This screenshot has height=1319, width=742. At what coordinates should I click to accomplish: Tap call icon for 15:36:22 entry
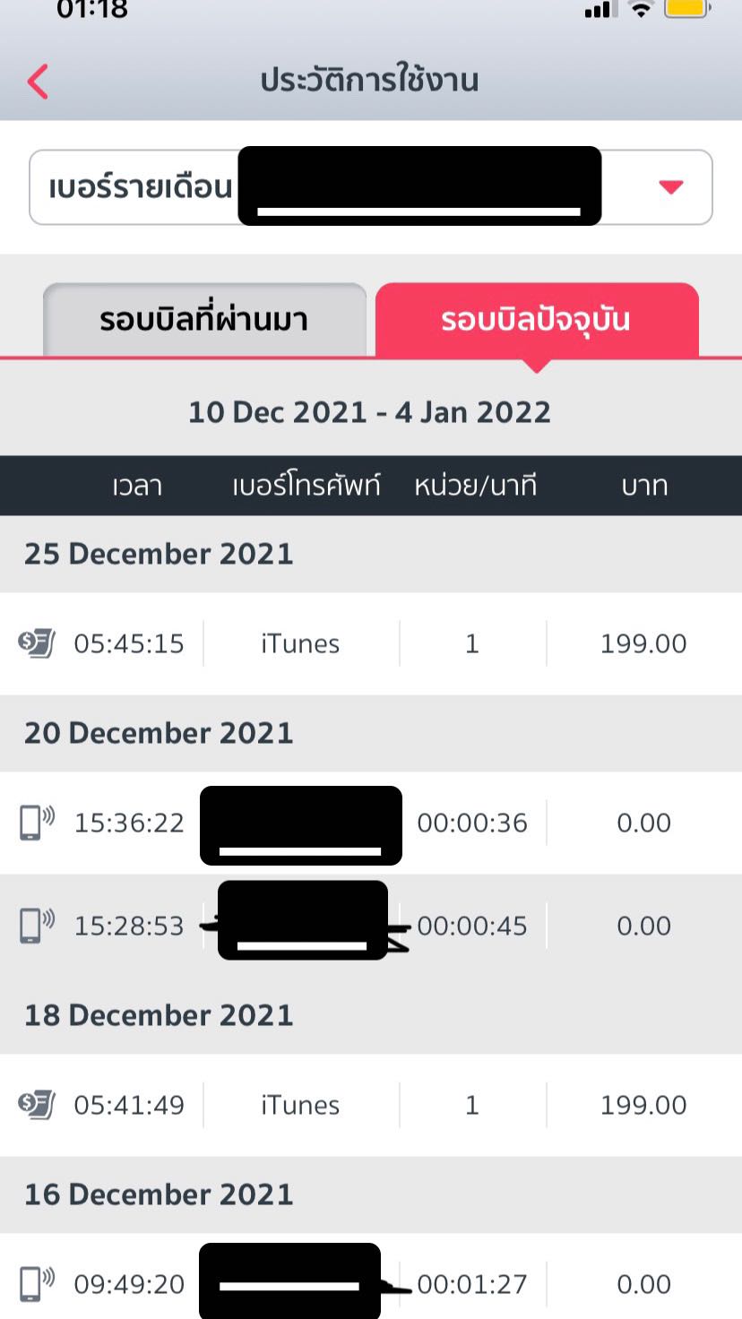[x=37, y=823]
